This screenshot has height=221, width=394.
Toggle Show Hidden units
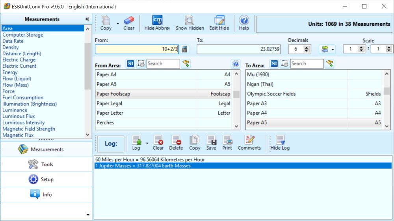pyautogui.click(x=190, y=23)
